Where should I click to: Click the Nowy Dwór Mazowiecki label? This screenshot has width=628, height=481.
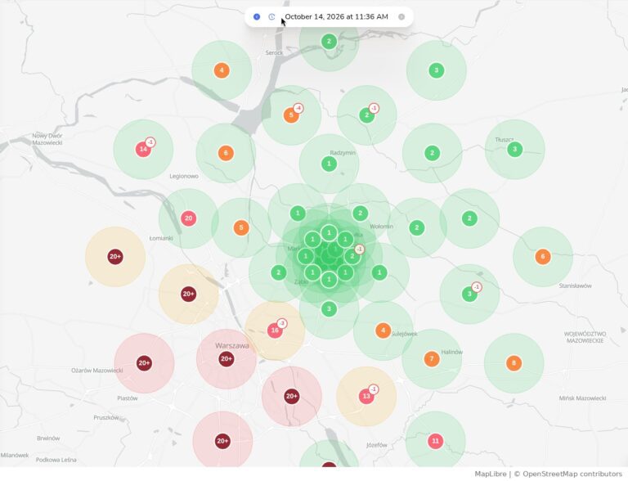[47, 139]
